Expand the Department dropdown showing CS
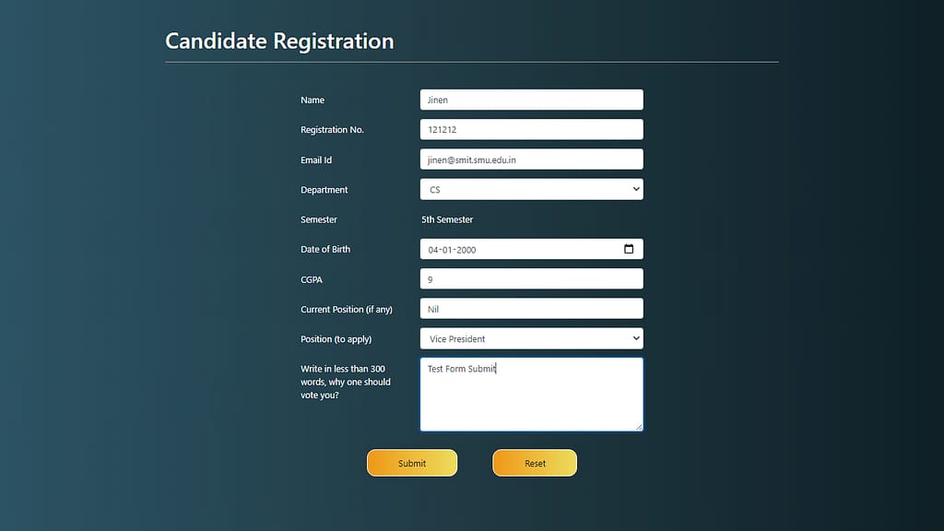 point(531,190)
